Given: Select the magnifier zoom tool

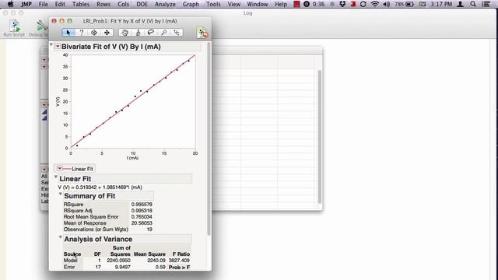Looking at the screenshot, I should click(164, 33).
